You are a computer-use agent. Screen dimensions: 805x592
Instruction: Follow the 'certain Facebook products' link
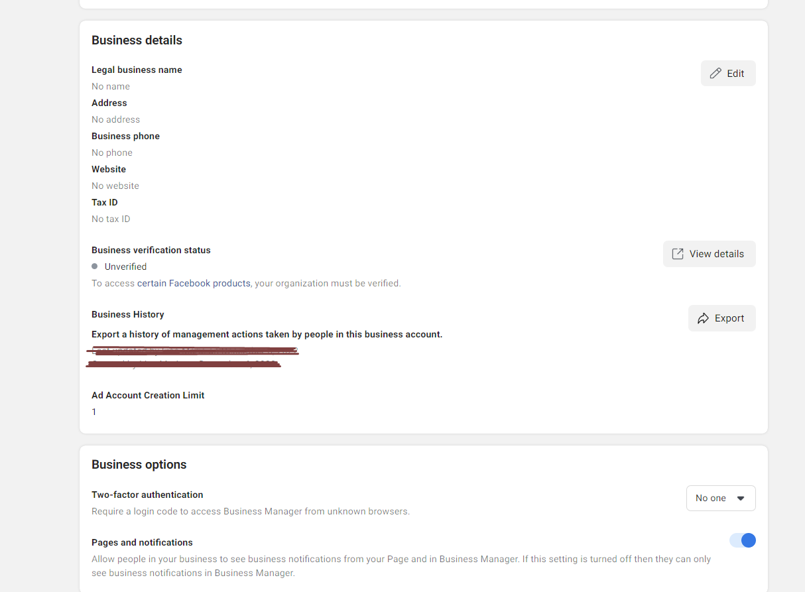(x=194, y=283)
